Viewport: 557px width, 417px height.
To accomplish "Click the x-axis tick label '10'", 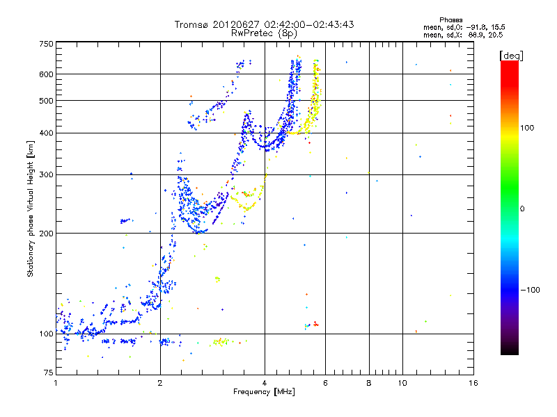I will coord(402,383).
